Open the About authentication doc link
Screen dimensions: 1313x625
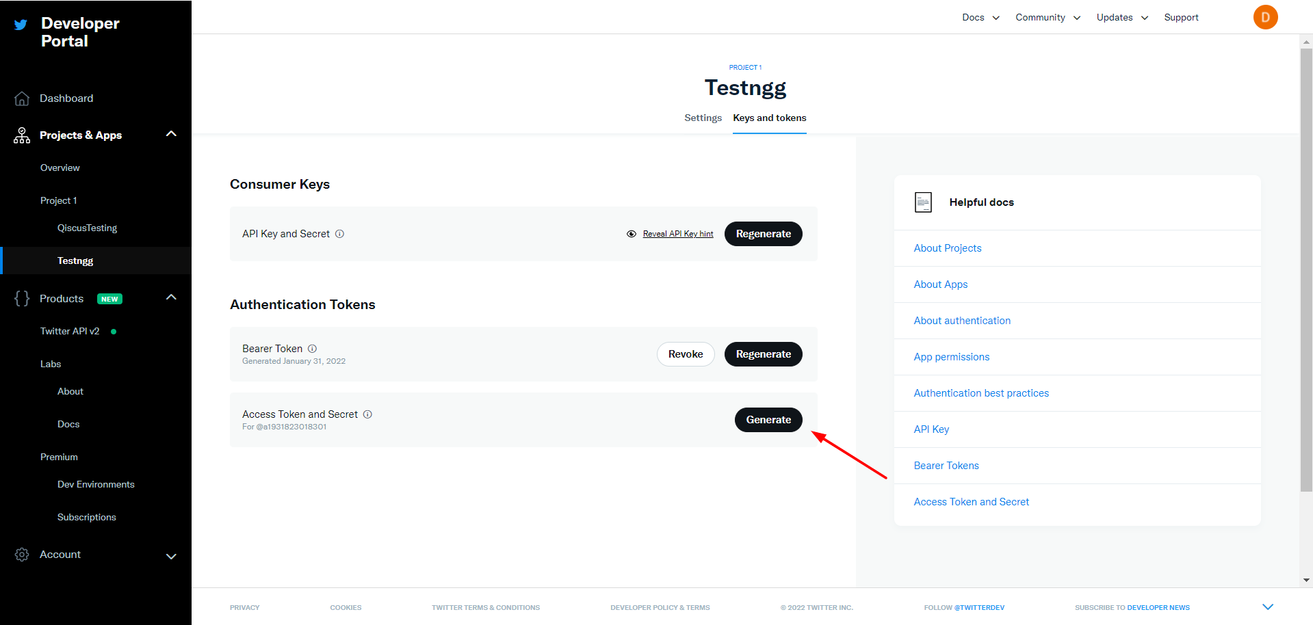pos(961,321)
